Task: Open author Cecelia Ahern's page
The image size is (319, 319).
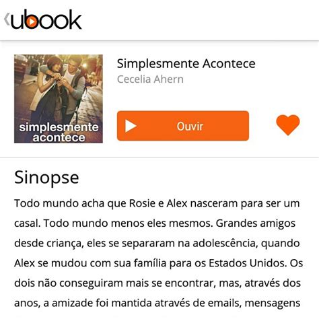Action: (x=150, y=79)
